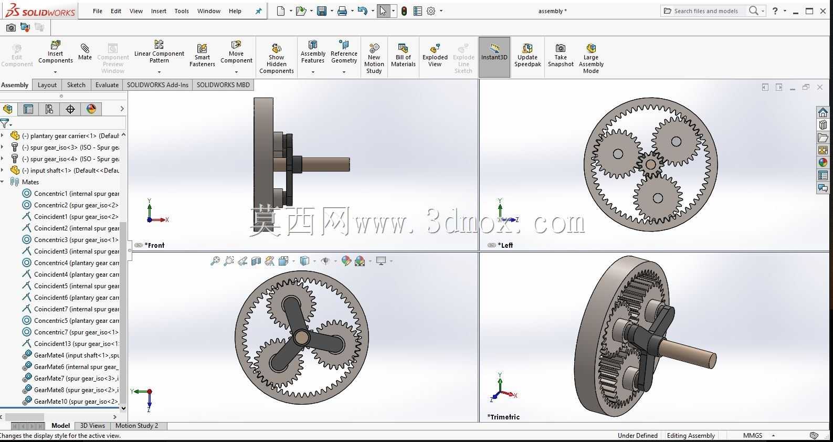
Task: Switch to SOLIDWORKS Add-Ins tab
Action: 157,85
